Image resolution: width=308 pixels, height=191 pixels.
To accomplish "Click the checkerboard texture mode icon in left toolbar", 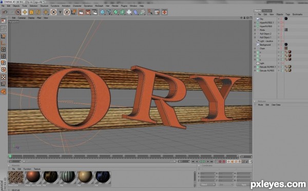I will coord(4,77).
